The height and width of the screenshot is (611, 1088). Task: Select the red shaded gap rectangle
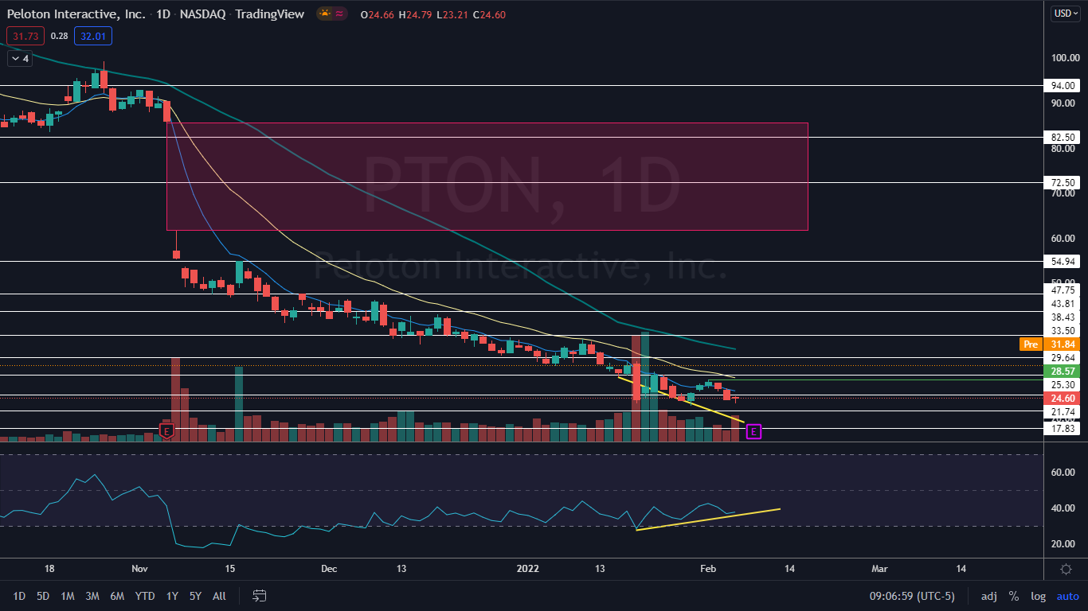(487, 177)
